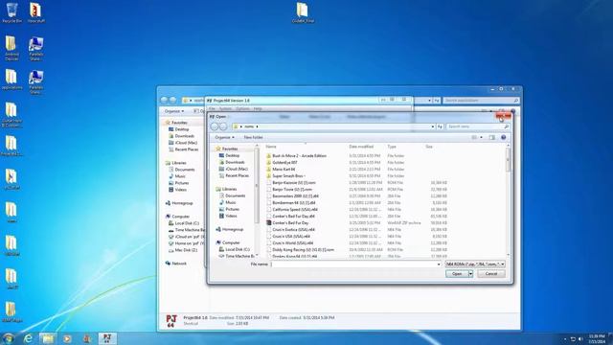Launch Internet Explorer from the taskbar

[28, 338]
